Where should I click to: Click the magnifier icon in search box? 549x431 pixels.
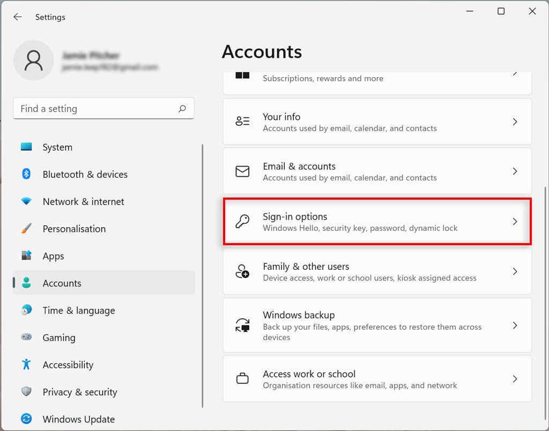tap(182, 108)
